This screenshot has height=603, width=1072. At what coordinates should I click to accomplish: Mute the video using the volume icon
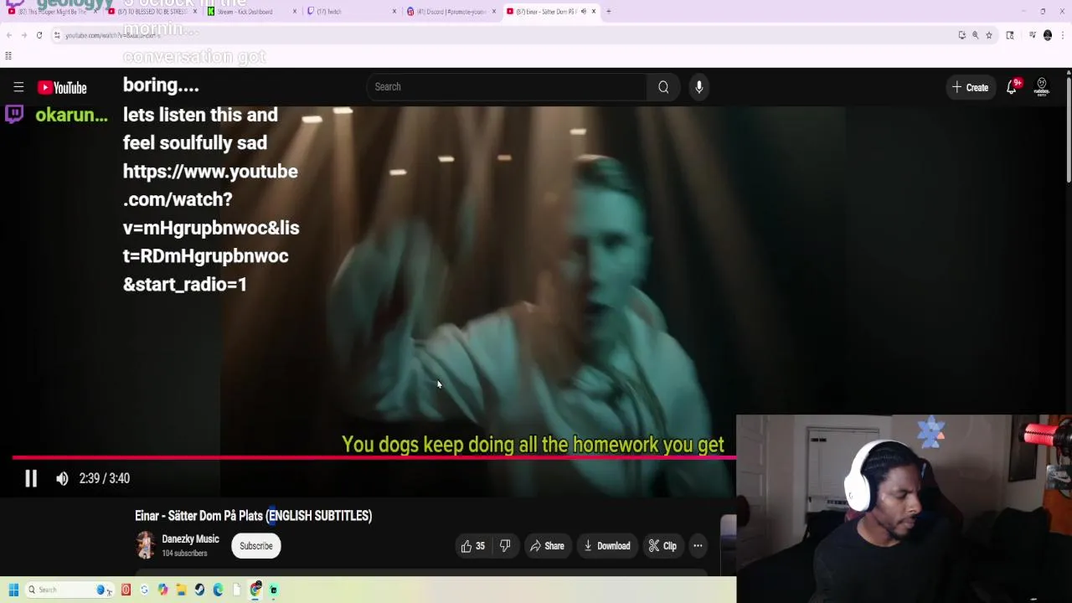[x=62, y=478]
